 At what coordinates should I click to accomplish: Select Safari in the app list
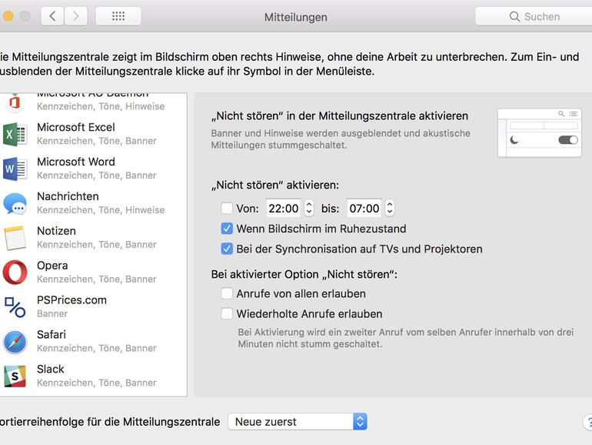tap(93, 341)
